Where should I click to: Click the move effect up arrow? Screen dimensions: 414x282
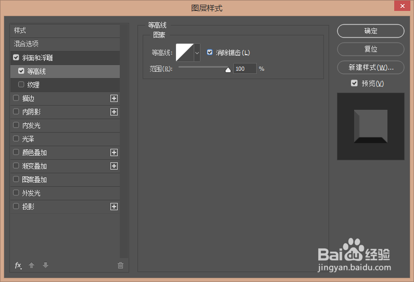(x=31, y=265)
